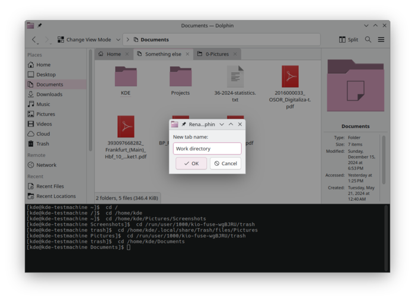Toggle the pin on the rename dialog title bar
The height and width of the screenshot is (302, 415).
point(184,124)
